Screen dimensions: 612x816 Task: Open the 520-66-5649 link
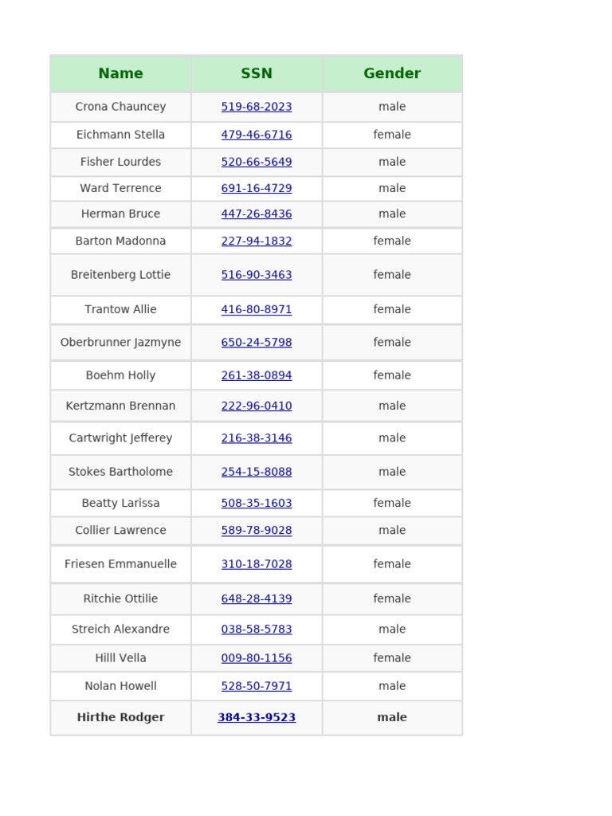(256, 162)
